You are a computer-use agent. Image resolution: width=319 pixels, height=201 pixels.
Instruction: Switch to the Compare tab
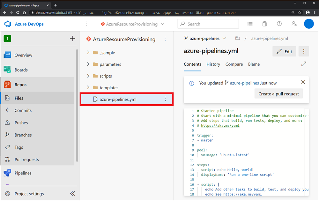click(x=234, y=64)
